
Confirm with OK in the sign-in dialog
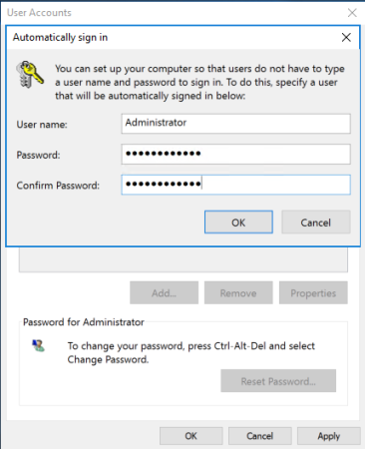pyautogui.click(x=238, y=223)
